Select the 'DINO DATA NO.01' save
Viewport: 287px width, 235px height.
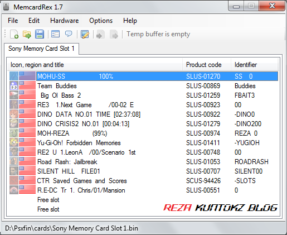point(144,114)
